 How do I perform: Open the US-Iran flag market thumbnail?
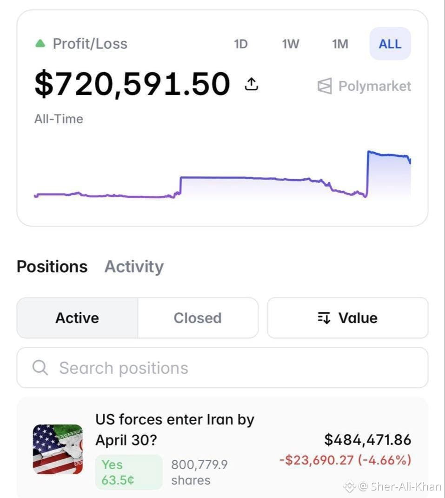click(58, 449)
